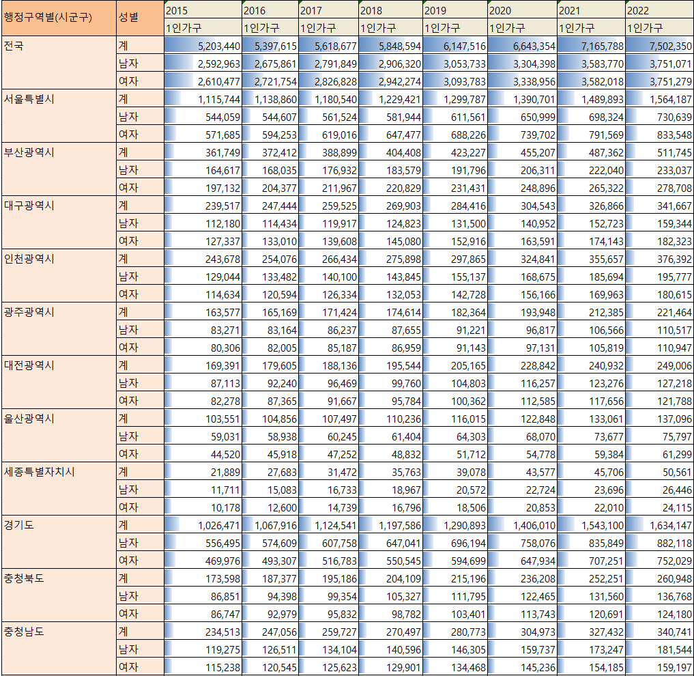This screenshot has height=676, width=694.
Task: Select the 성별 header cell
Action: 140,18
